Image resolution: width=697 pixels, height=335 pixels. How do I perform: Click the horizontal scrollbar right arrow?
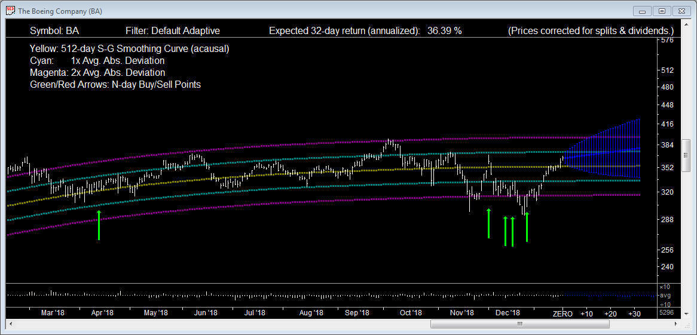click(677, 324)
